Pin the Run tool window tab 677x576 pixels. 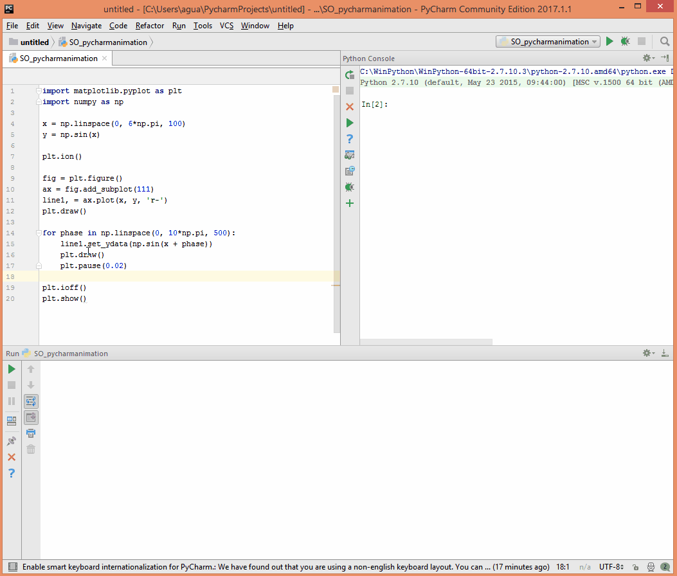11,441
